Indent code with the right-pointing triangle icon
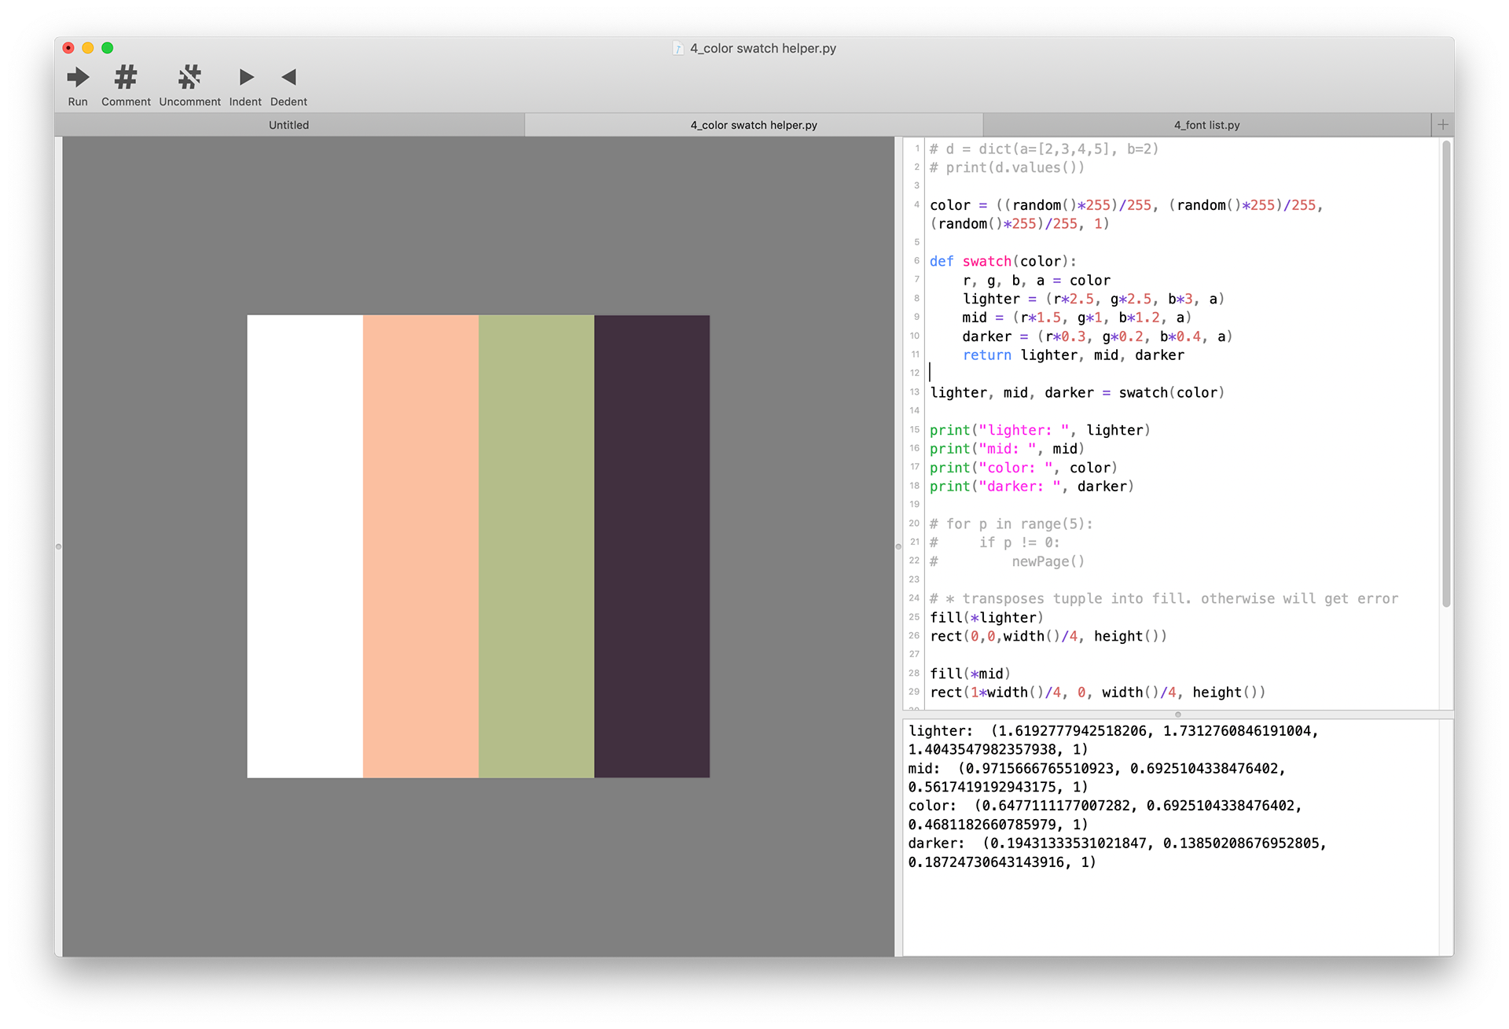The height and width of the screenshot is (1029, 1509). (x=246, y=78)
